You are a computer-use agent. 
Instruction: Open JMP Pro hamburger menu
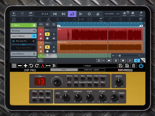(x=14, y=66)
